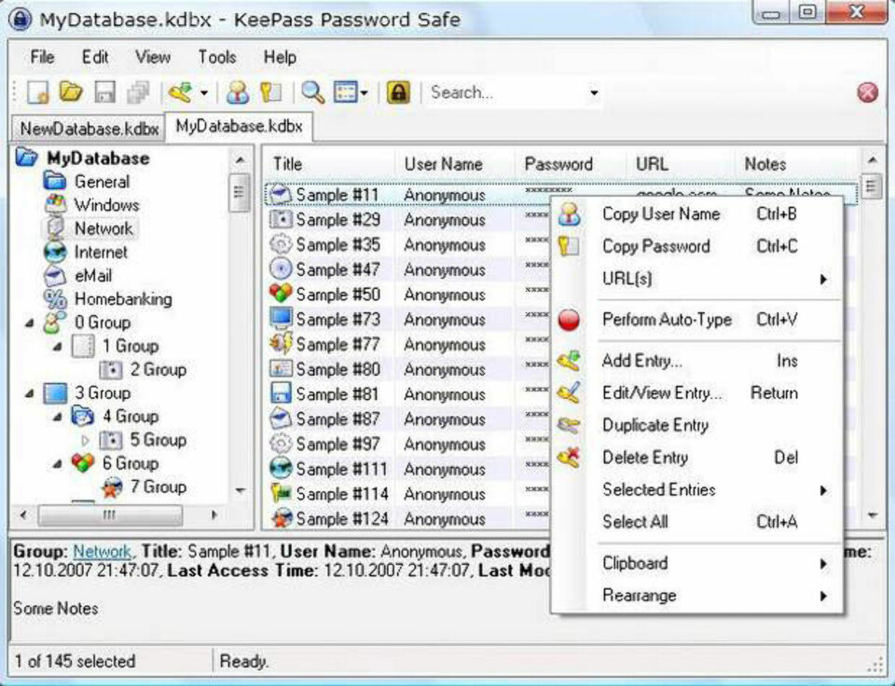Lock workspace with the padlock icon
This screenshot has width=895, height=686.
(398, 92)
